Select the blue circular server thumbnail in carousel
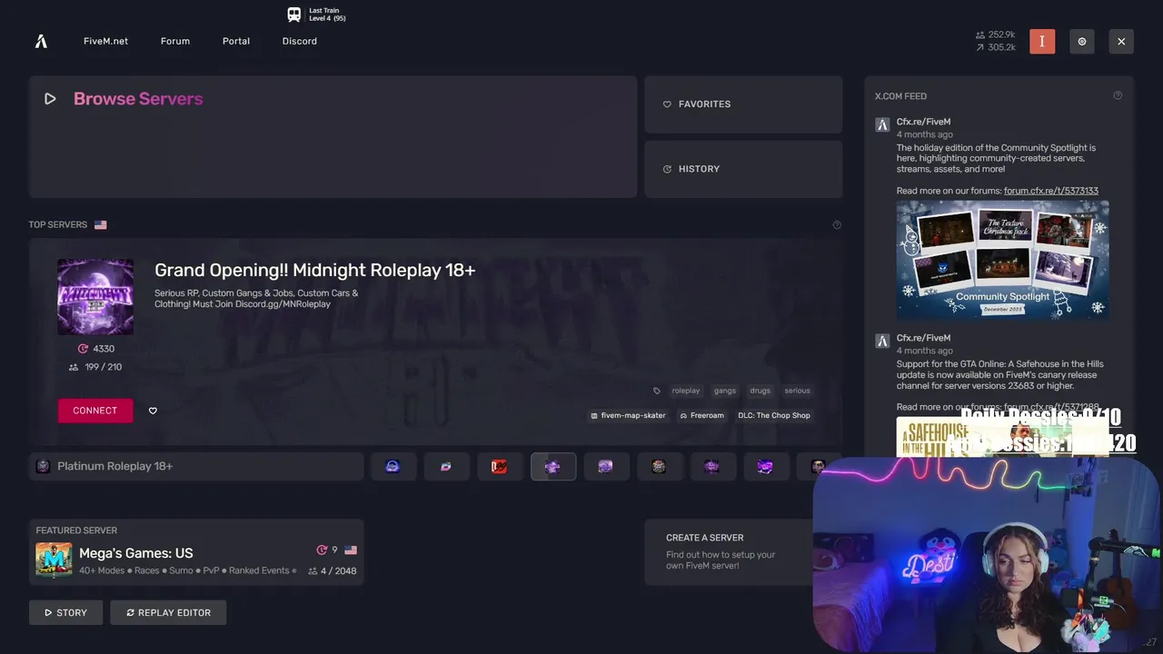Viewport: 1163px width, 654px height. tap(393, 466)
